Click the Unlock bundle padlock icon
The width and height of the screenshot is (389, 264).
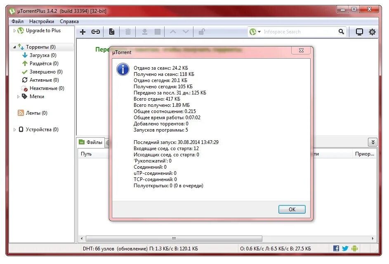pos(202,32)
